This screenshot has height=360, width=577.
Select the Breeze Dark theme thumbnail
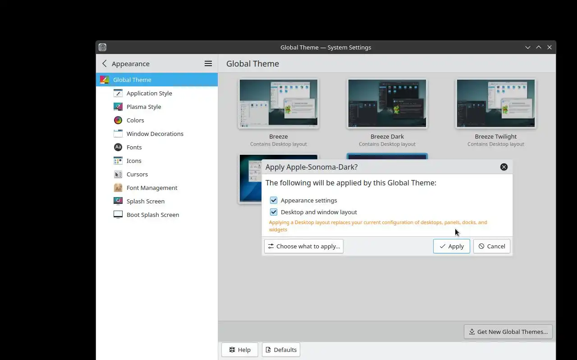[387, 103]
